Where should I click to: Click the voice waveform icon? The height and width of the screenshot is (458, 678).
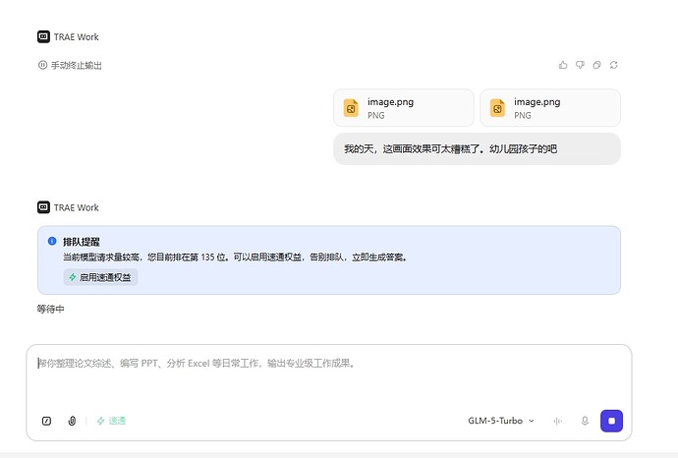pos(558,421)
